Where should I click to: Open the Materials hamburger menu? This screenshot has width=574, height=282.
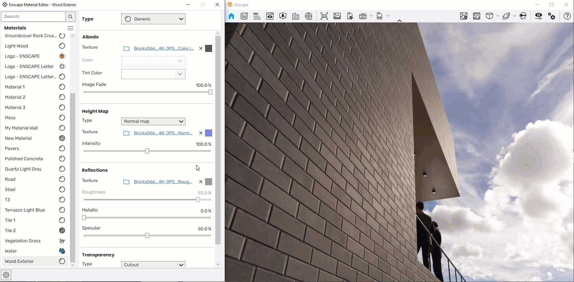tap(70, 28)
